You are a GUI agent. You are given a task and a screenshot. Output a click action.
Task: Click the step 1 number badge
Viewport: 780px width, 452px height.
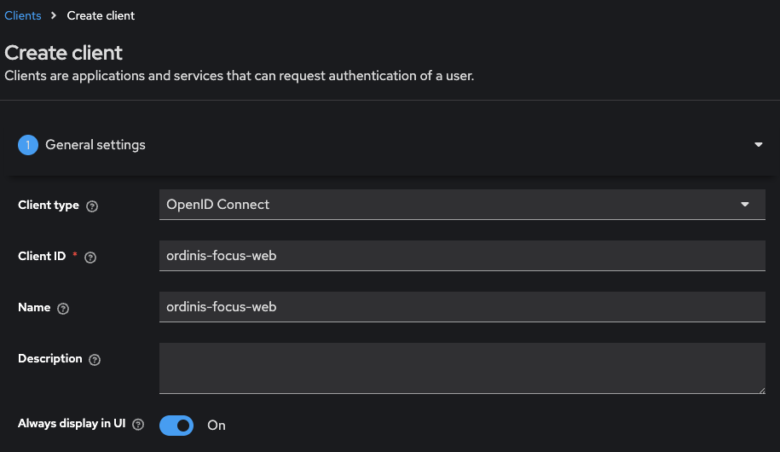click(x=28, y=145)
